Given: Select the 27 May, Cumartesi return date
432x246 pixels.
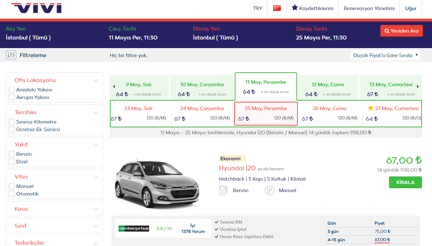Looking at the screenshot, I should coord(392,113).
